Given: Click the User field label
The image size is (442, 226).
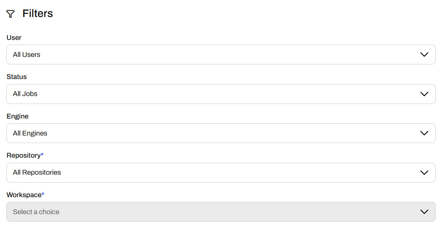Looking at the screenshot, I should click(x=14, y=38).
